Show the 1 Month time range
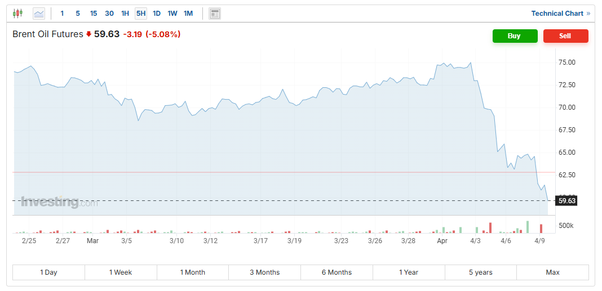The height and width of the screenshot is (291, 602). [x=193, y=272]
